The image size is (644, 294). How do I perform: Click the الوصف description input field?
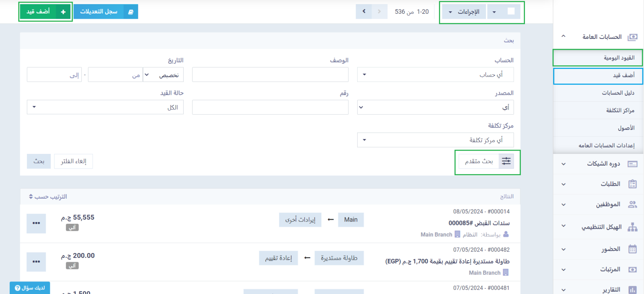click(270, 75)
